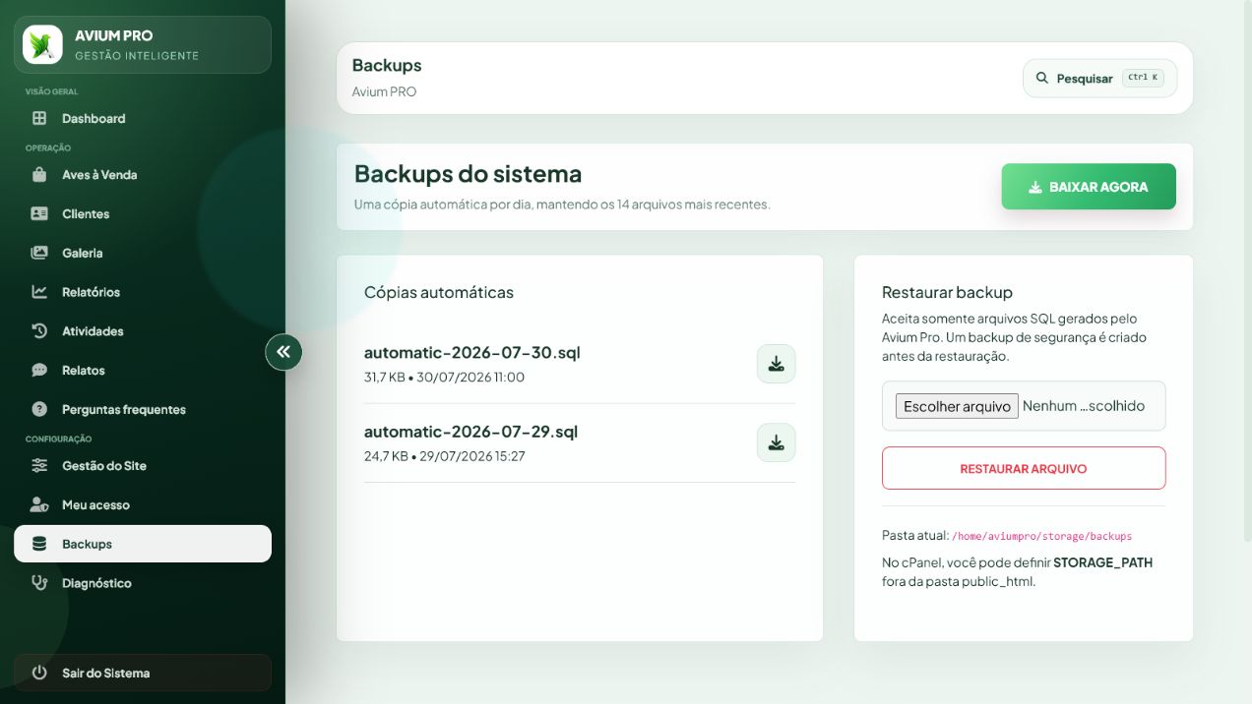Open the Atividades page
Screen dimensions: 1252x704
tap(143, 331)
